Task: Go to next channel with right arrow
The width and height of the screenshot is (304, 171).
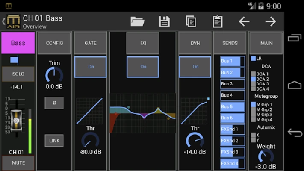Action: (x=270, y=21)
